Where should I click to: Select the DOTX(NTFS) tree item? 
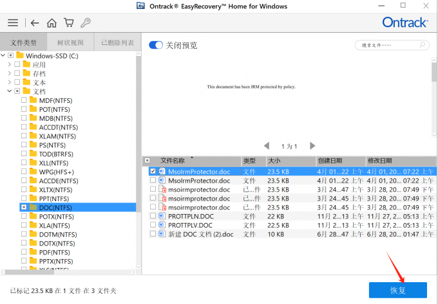(x=57, y=244)
